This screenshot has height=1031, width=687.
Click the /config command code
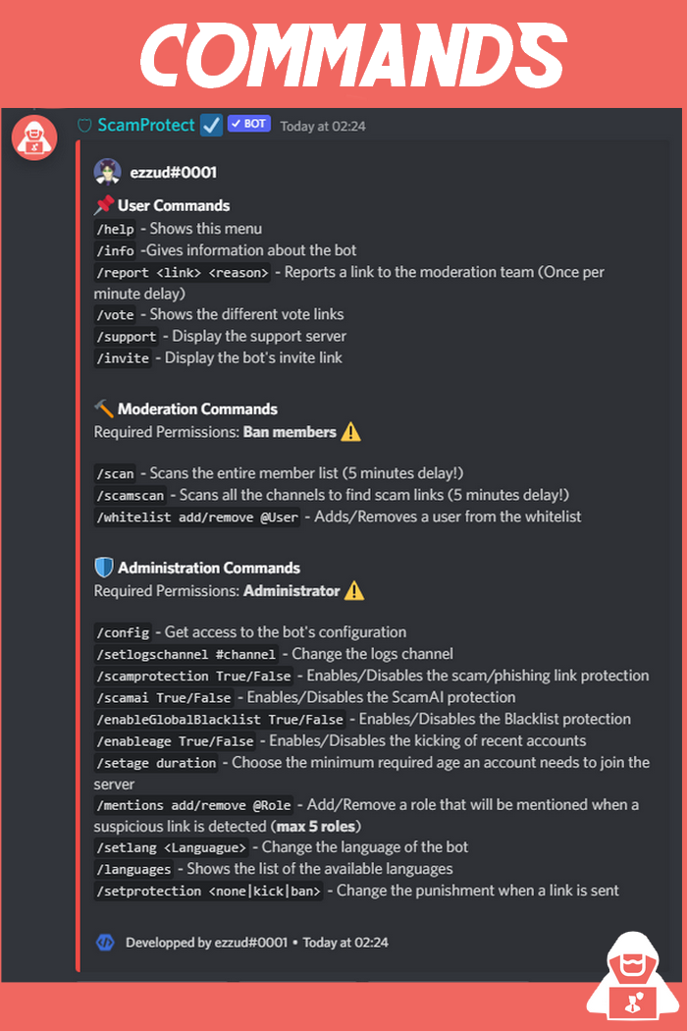tap(123, 632)
